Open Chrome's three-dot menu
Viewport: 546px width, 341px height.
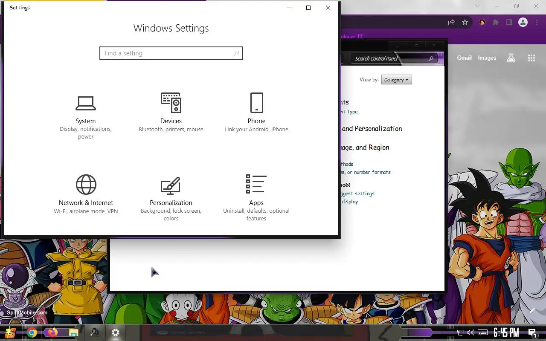(x=536, y=22)
